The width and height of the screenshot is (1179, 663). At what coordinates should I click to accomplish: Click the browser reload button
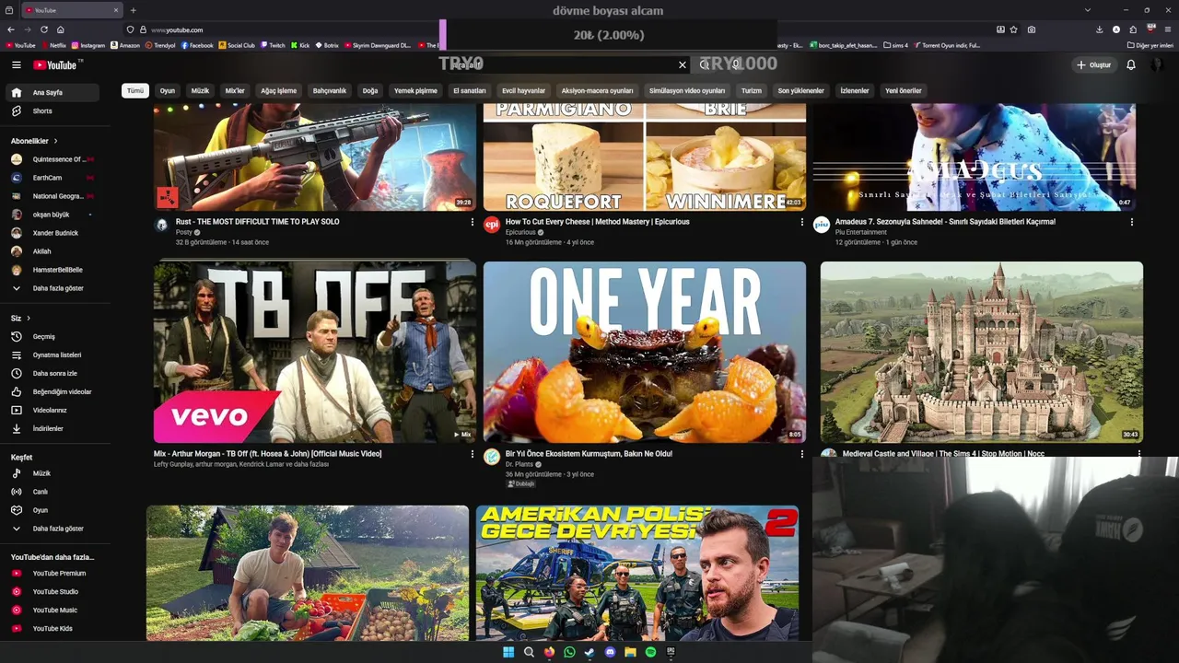click(x=43, y=29)
